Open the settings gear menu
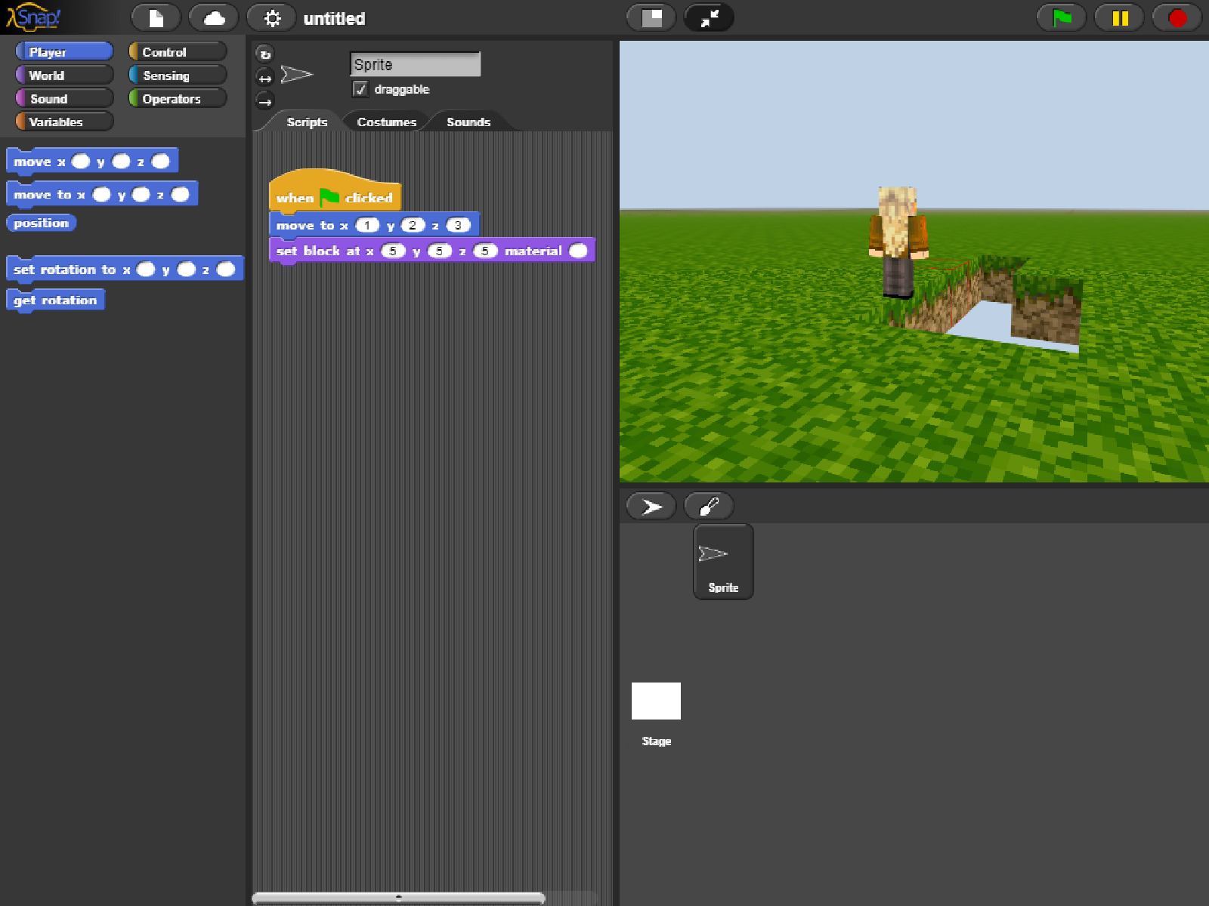Viewport: 1209px width, 906px height. [x=272, y=18]
